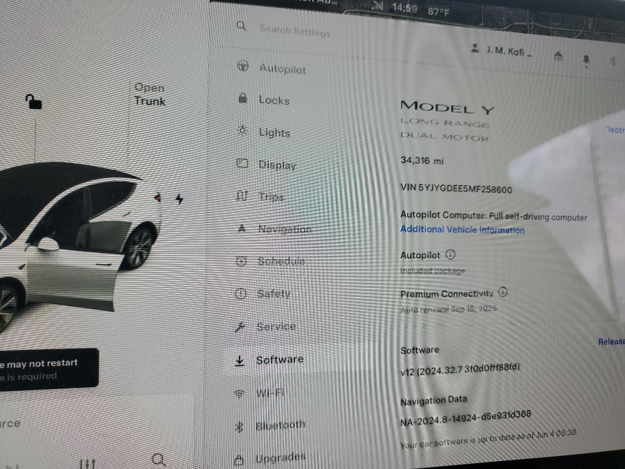Tap the HomeLink garage icon
Image resolution: width=625 pixels, height=469 pixels.
click(558, 57)
